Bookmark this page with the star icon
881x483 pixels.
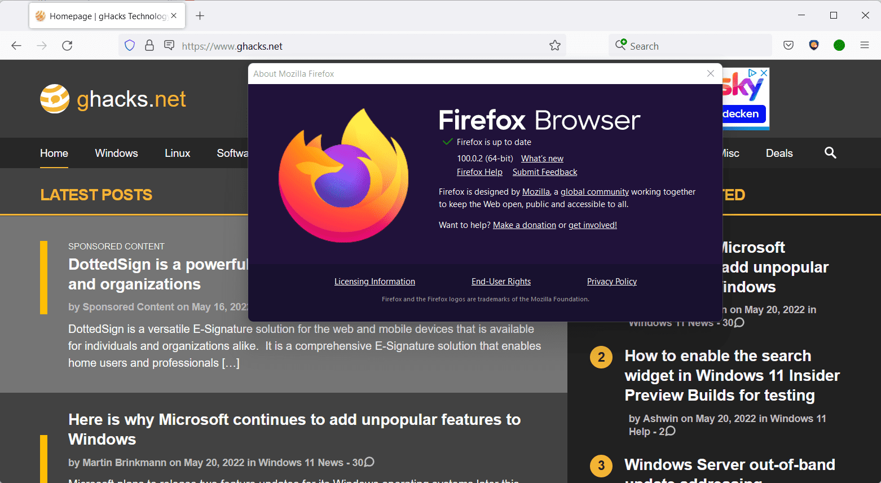[x=555, y=46]
